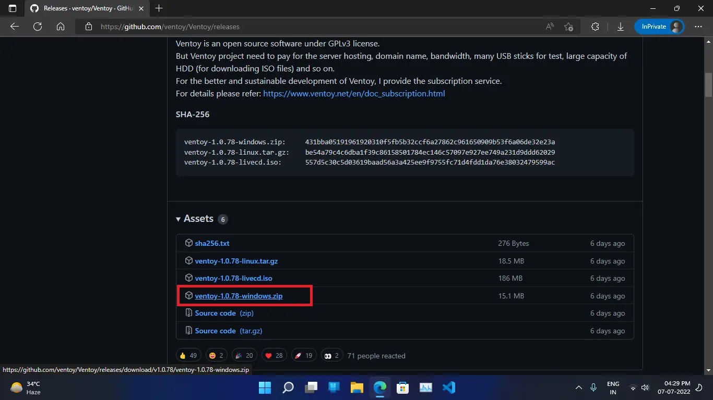Open ENG IN language switcher
The width and height of the screenshot is (713, 400).
point(613,387)
